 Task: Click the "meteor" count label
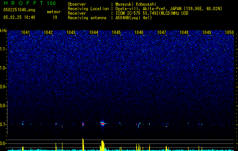point(54,12)
